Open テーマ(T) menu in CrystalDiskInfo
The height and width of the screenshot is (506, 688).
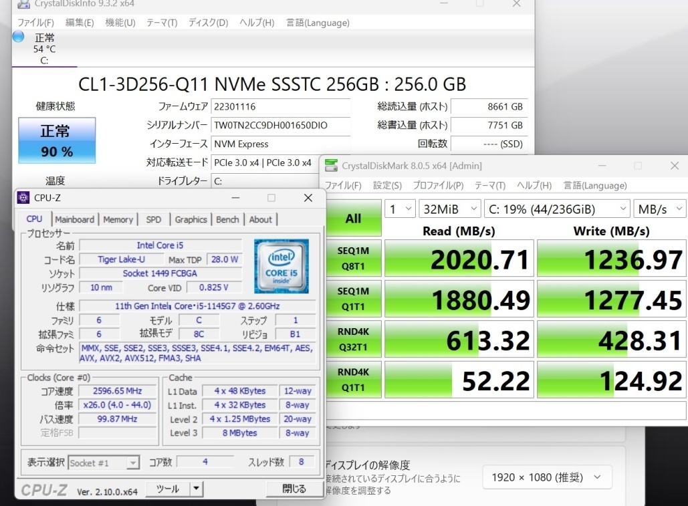(162, 22)
